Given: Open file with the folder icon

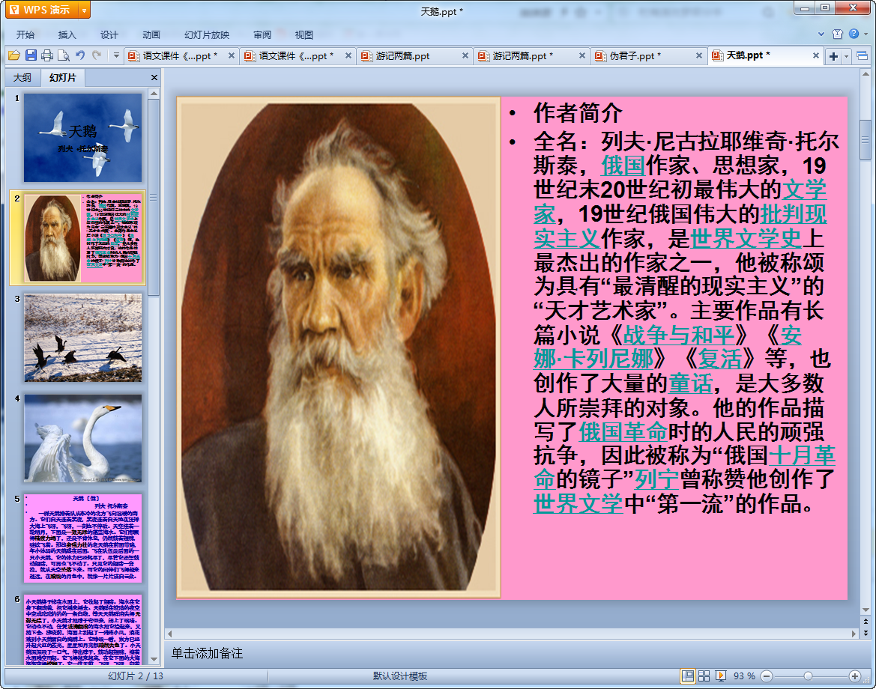Looking at the screenshot, I should (x=14, y=55).
